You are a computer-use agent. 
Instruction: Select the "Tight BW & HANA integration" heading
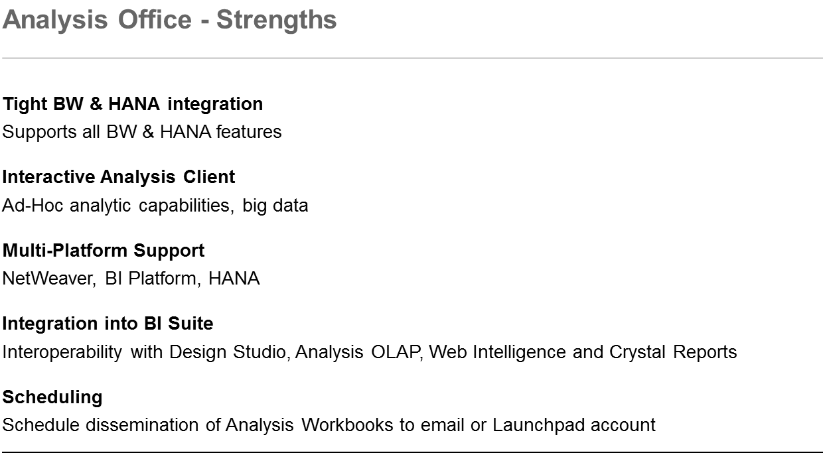(x=133, y=104)
